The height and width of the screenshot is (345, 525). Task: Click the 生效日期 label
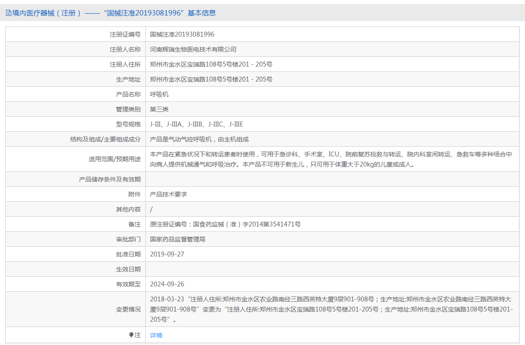tap(128, 269)
